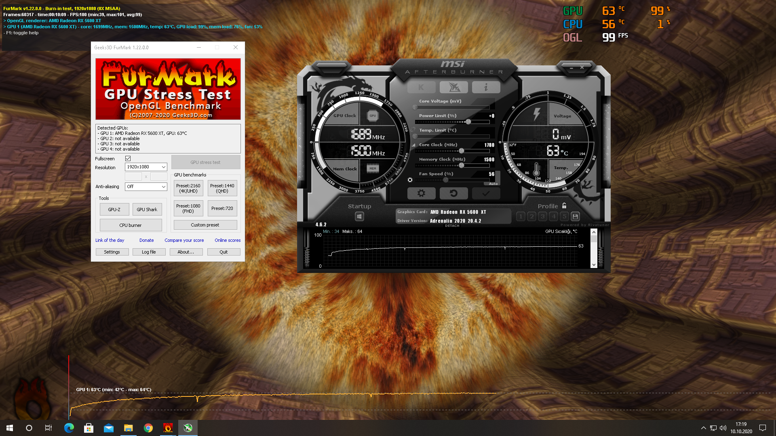
Task: Click the Memory Clock slider handle
Action: pos(462,166)
